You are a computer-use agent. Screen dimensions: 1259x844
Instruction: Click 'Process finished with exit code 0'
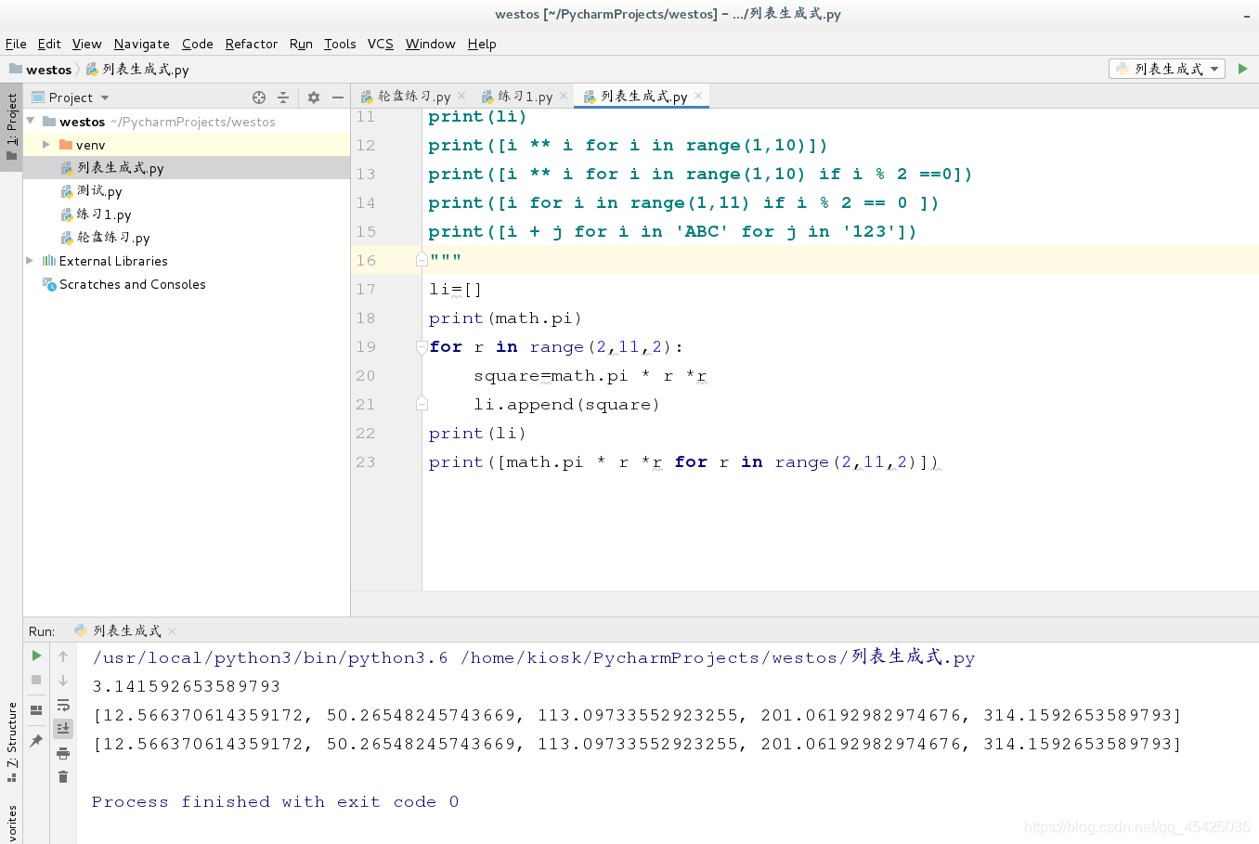pos(276,801)
